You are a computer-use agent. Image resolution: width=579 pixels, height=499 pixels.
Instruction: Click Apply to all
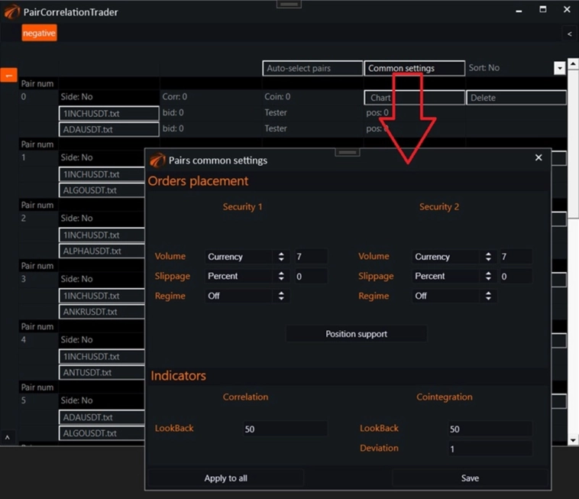point(225,478)
